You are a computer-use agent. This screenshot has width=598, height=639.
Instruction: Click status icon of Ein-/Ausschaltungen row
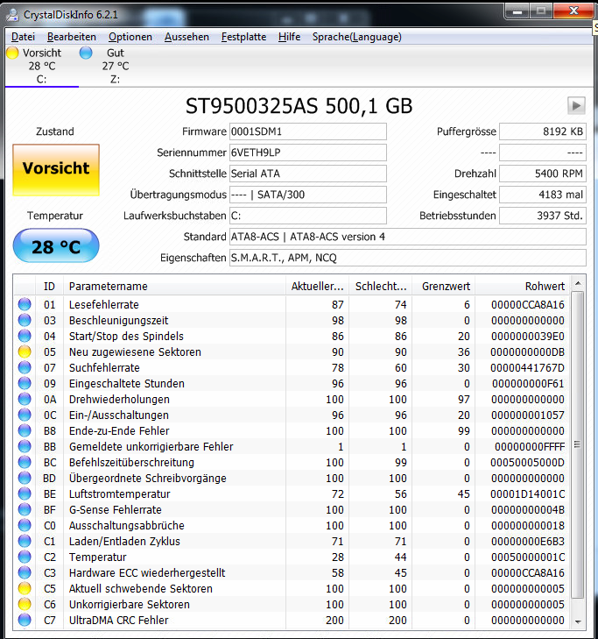pyautogui.click(x=25, y=415)
